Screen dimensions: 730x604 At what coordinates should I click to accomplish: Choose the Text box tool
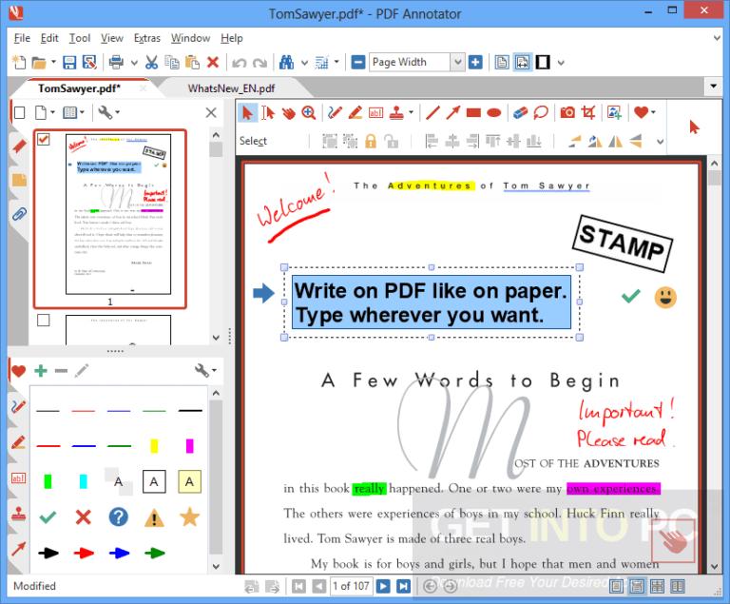point(375,113)
